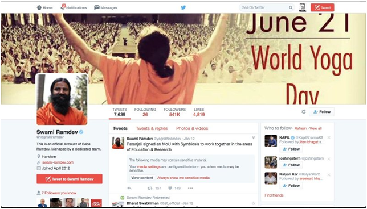Refresh Who to follow suggestions
Image resolution: width=367 pixels, height=209 pixels.
[300, 128]
